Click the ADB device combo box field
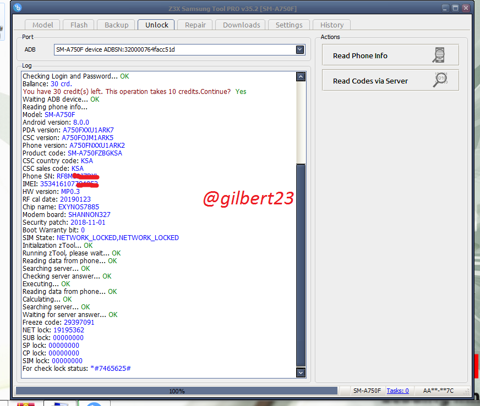The image size is (480, 406). point(179,49)
